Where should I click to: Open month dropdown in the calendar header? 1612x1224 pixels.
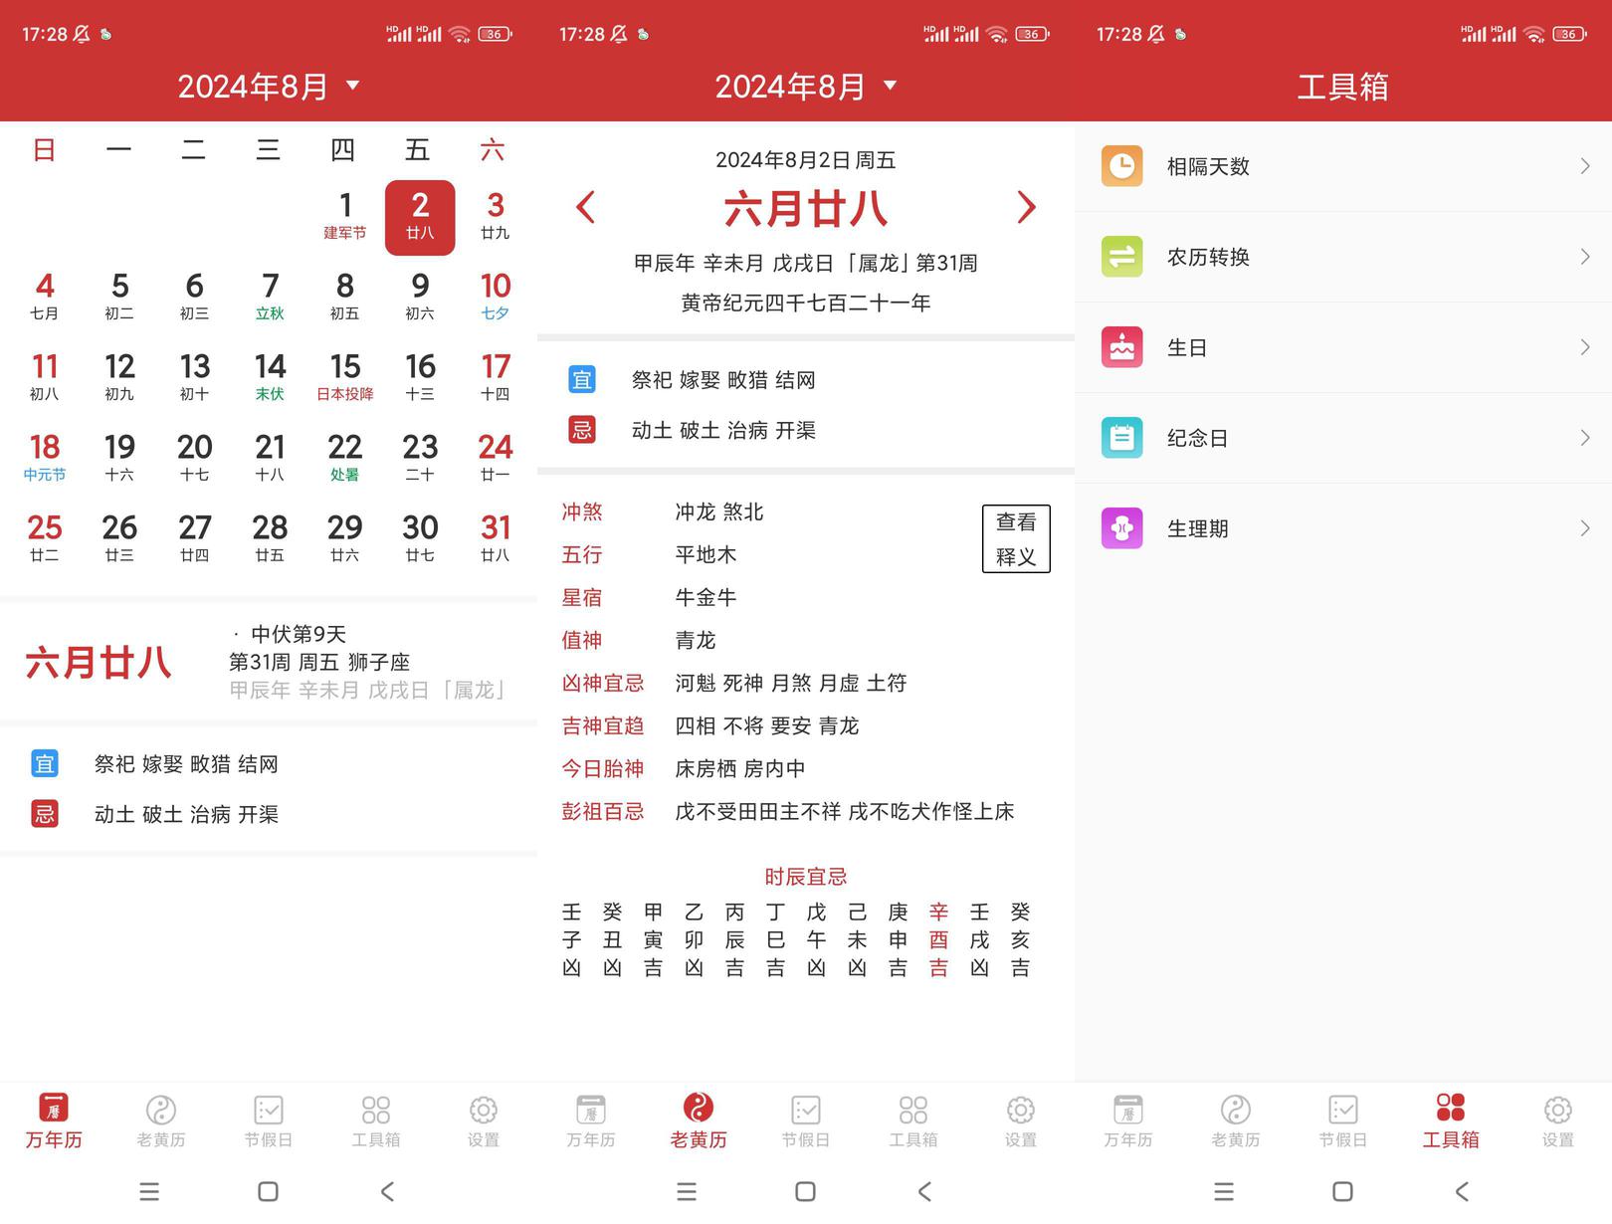click(x=352, y=86)
